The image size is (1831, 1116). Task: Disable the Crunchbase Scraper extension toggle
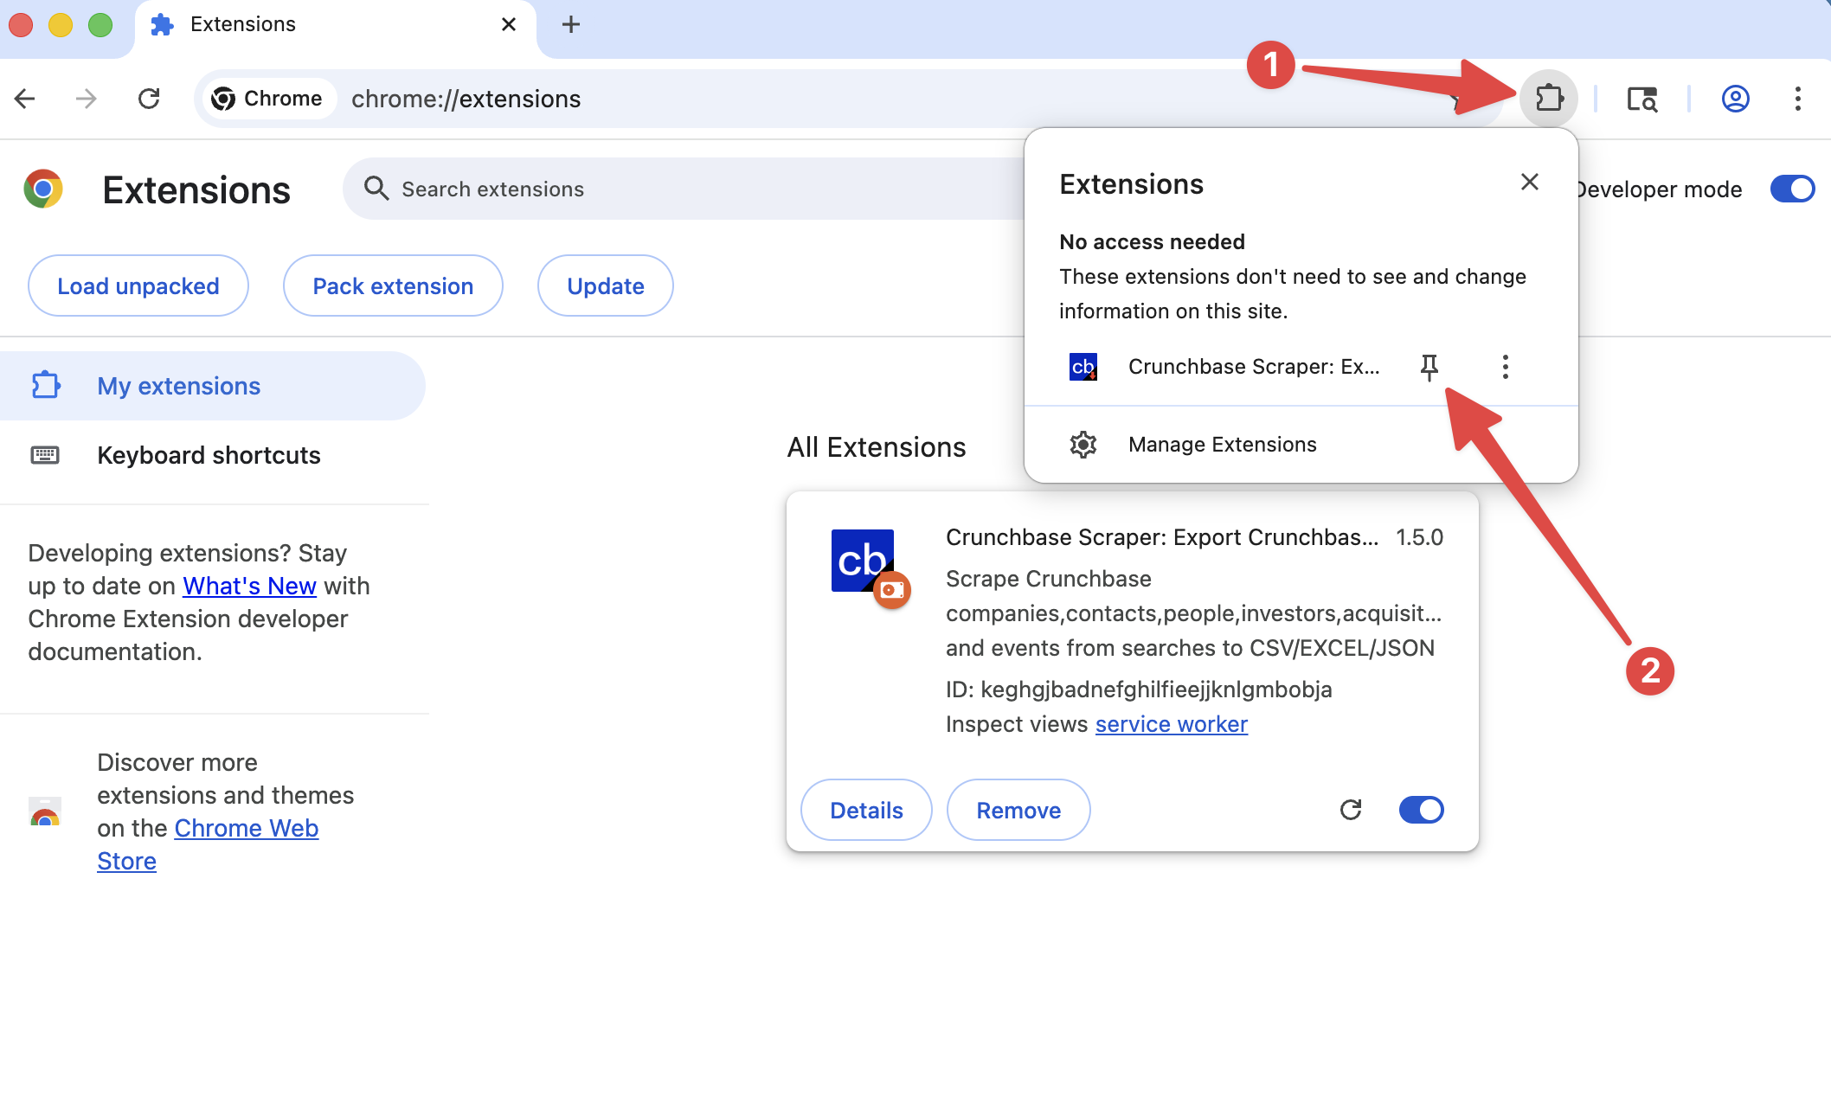coord(1422,810)
